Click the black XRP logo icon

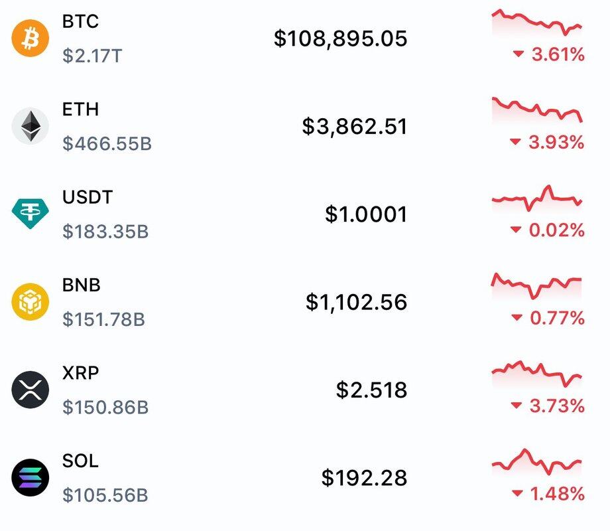click(30, 390)
